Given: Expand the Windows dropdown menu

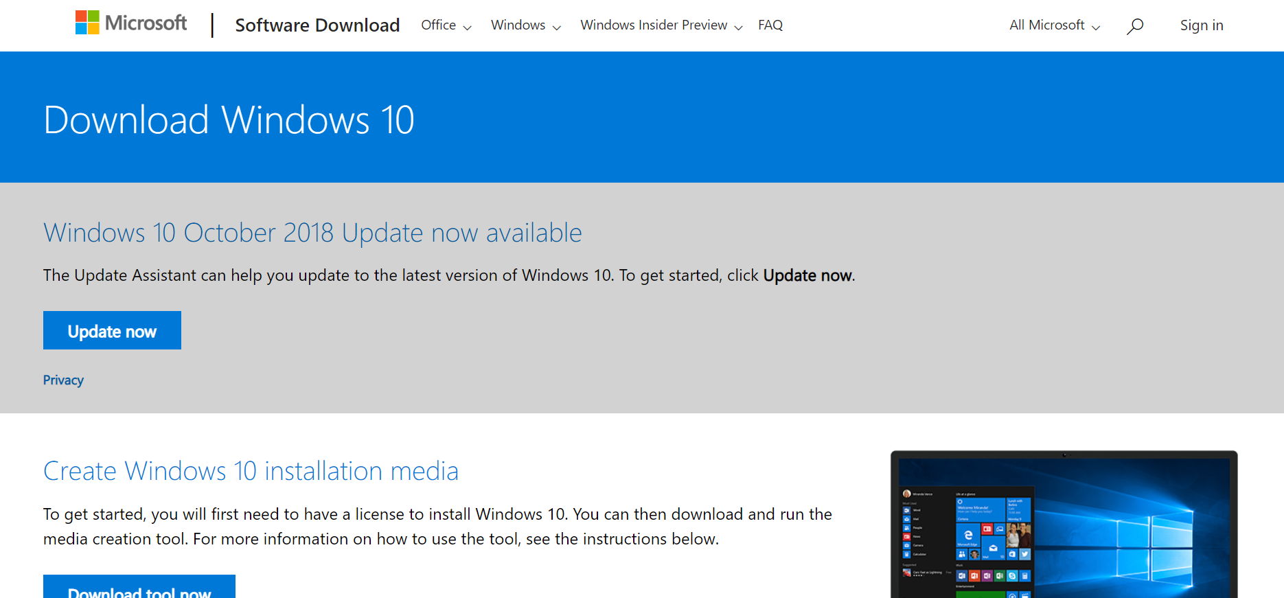Looking at the screenshot, I should point(526,25).
